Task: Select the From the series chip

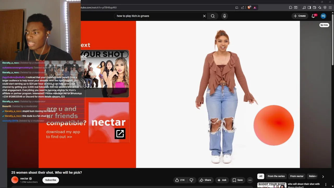Action: click(276, 176)
